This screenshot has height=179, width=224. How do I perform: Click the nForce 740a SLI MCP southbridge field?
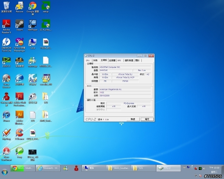pyautogui.click(x=125, y=78)
